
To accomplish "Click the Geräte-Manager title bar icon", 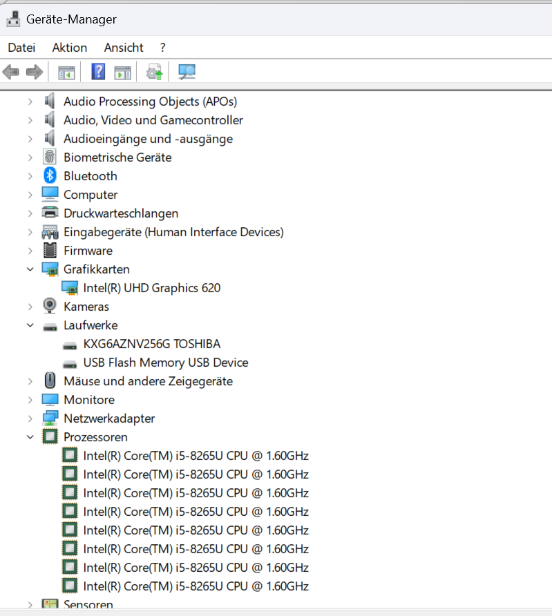I will coord(13,19).
